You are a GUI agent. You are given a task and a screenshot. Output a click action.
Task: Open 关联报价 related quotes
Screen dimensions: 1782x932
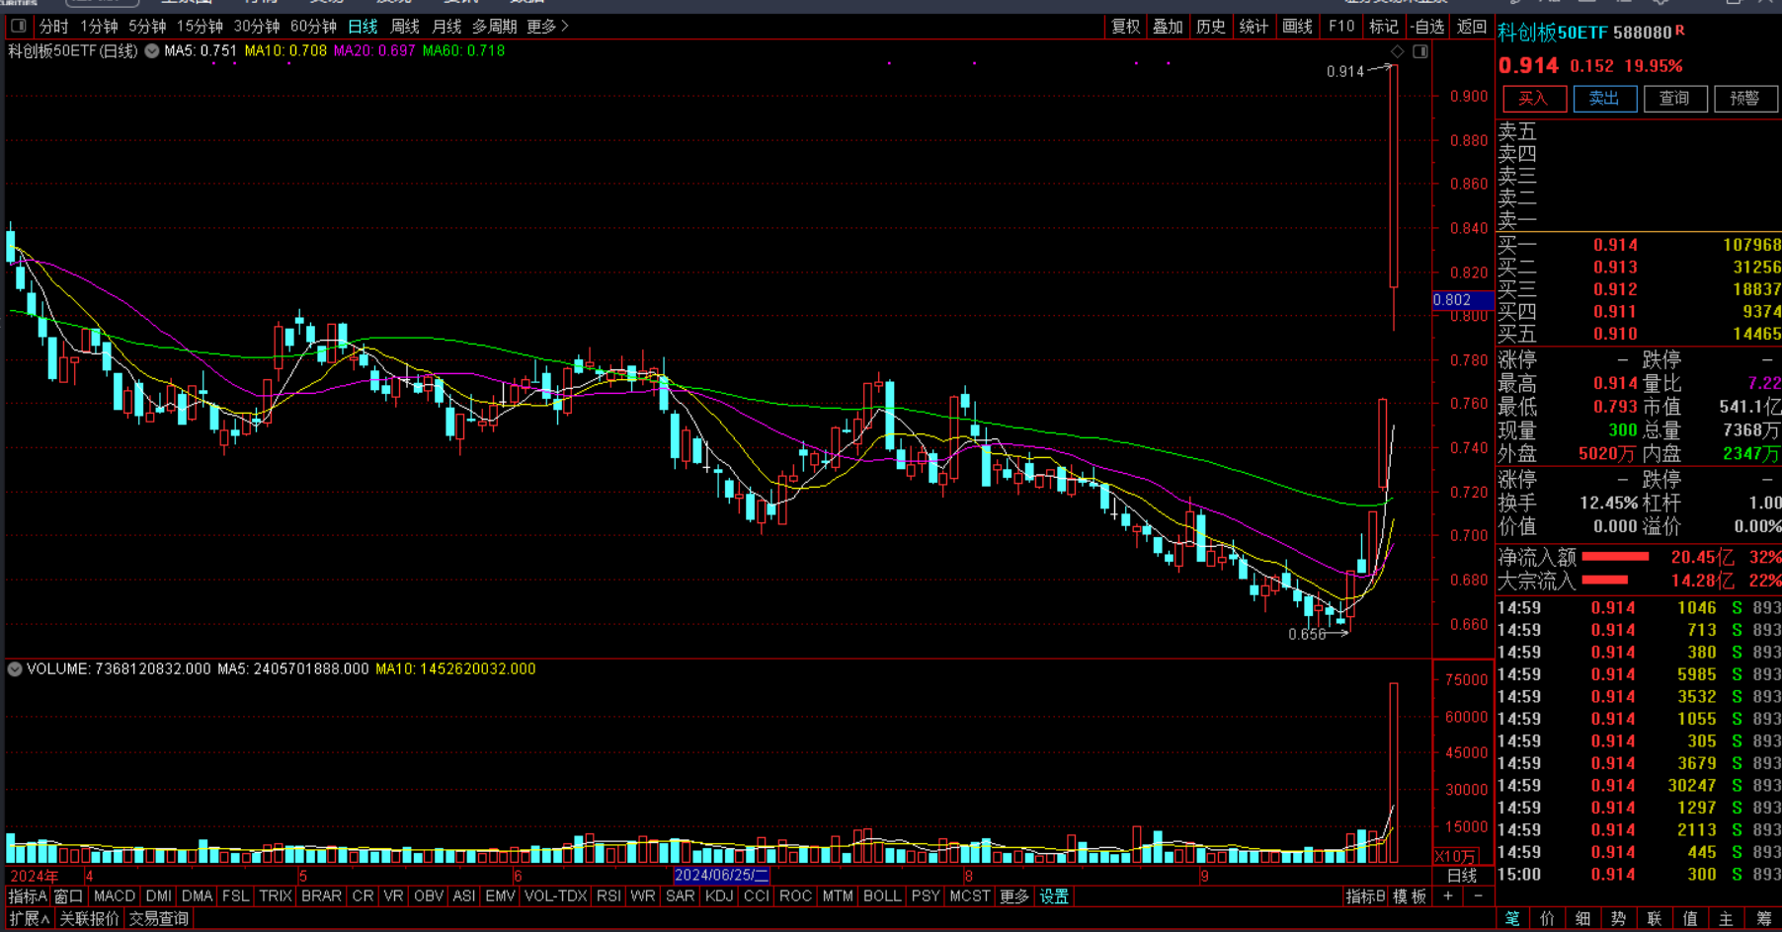coord(89,919)
